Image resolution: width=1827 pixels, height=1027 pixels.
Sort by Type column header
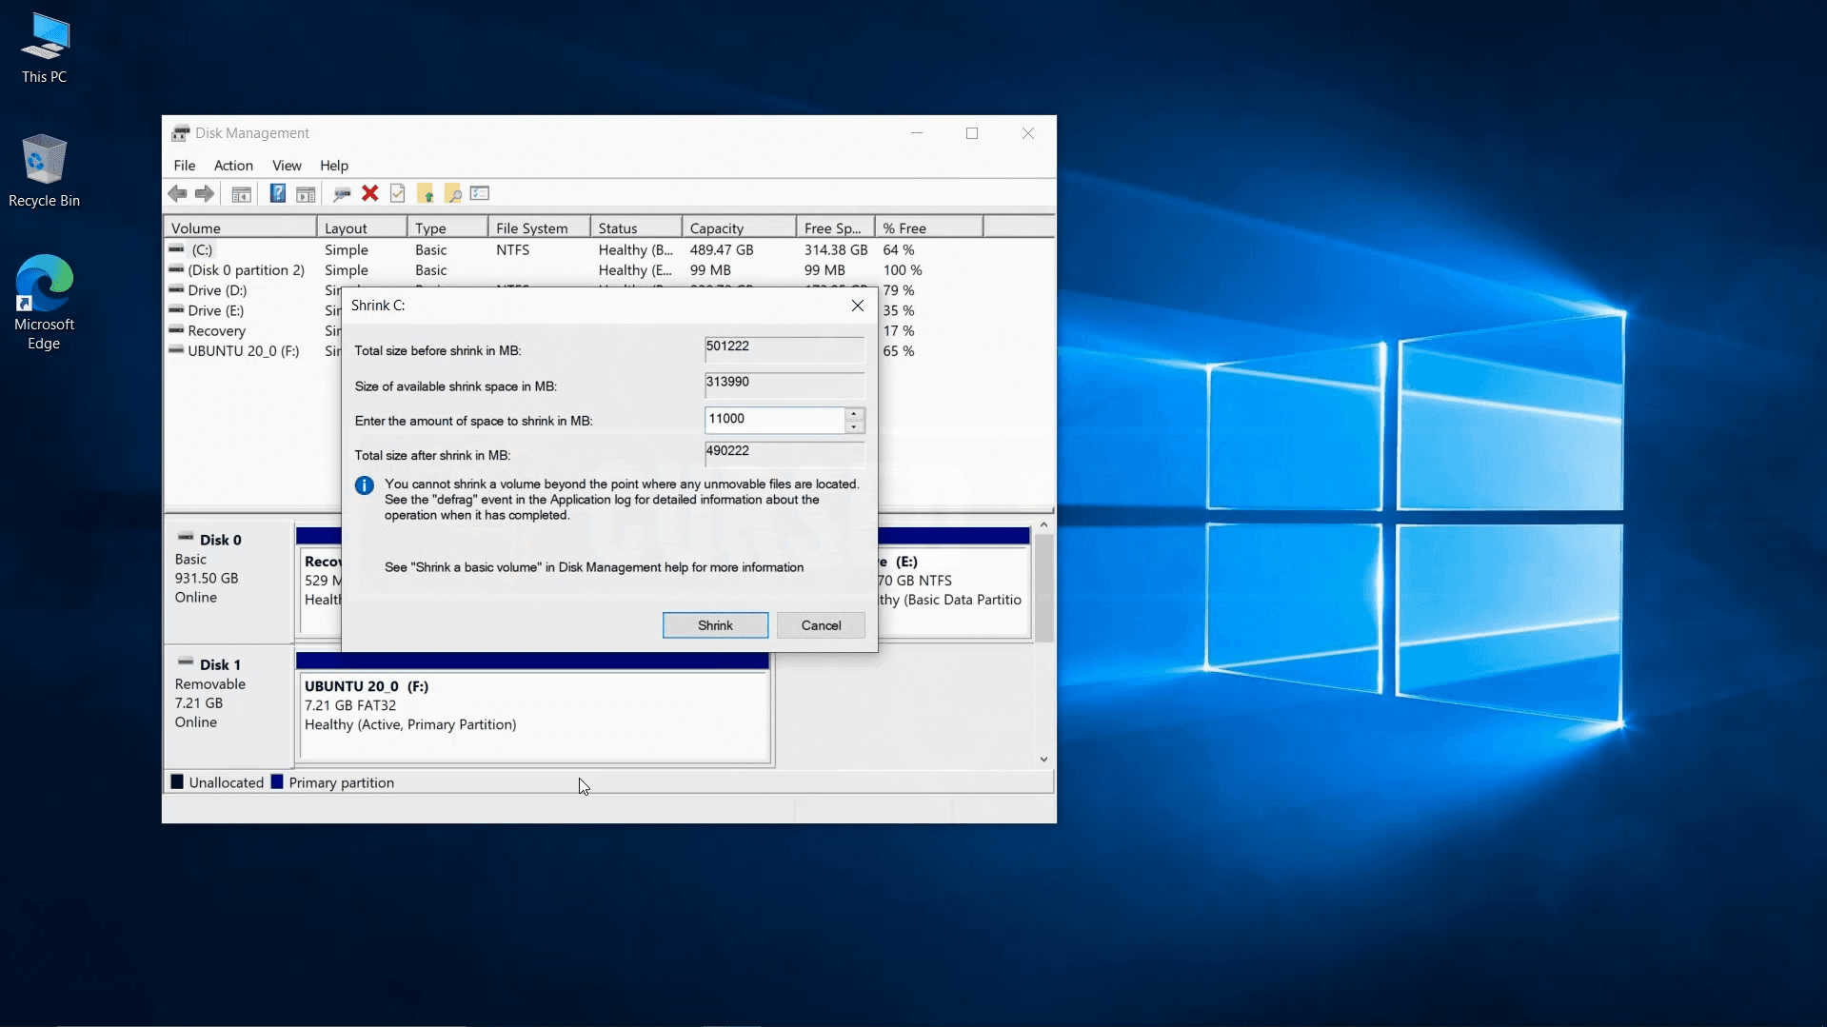tap(447, 228)
